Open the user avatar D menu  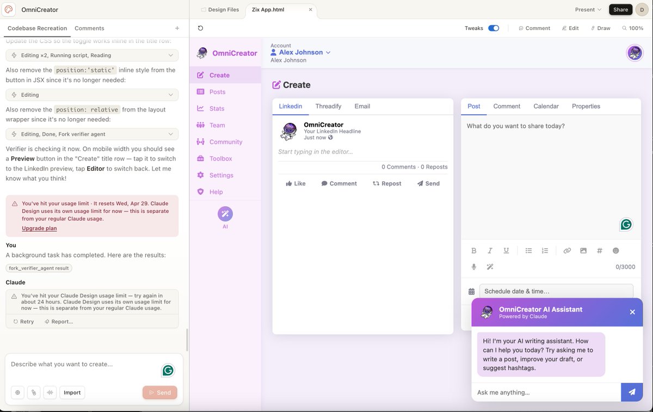tap(642, 9)
